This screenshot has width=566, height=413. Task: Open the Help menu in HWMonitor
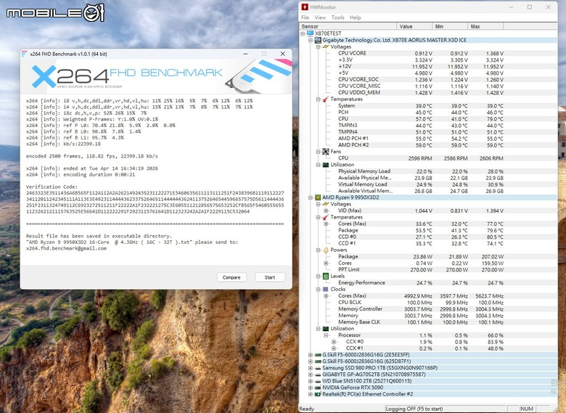[x=355, y=17]
